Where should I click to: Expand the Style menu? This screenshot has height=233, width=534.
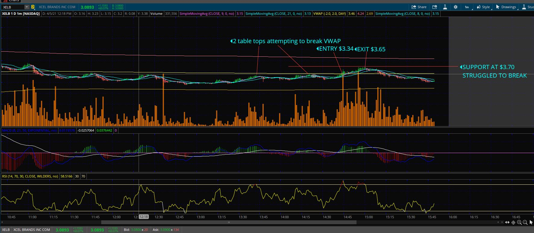(484, 7)
